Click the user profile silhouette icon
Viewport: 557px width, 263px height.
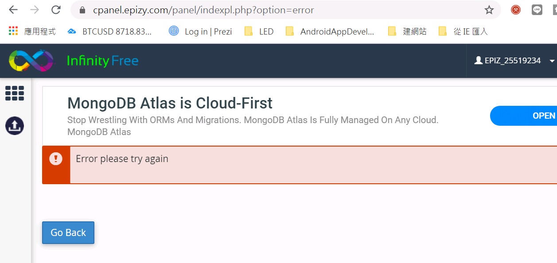(478, 61)
